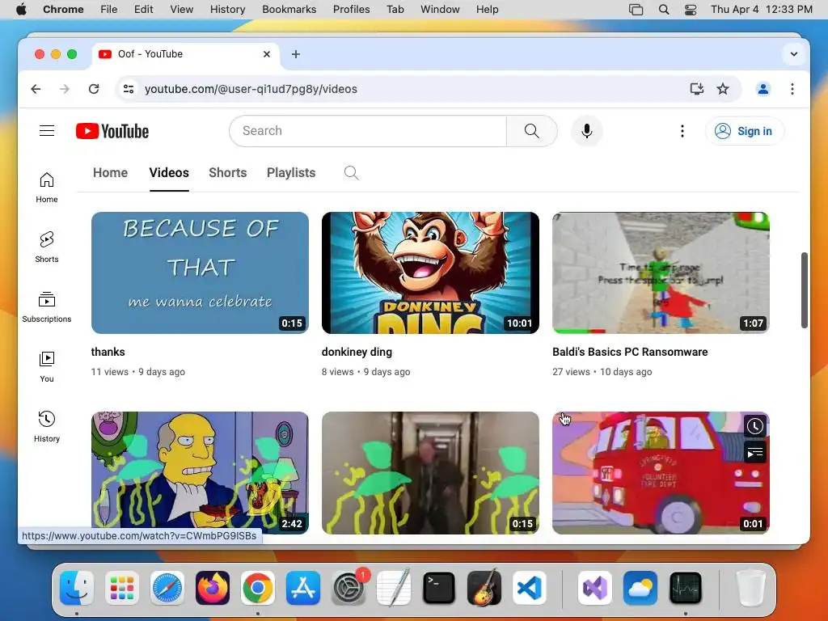Open Safari from the Dock

167,588
